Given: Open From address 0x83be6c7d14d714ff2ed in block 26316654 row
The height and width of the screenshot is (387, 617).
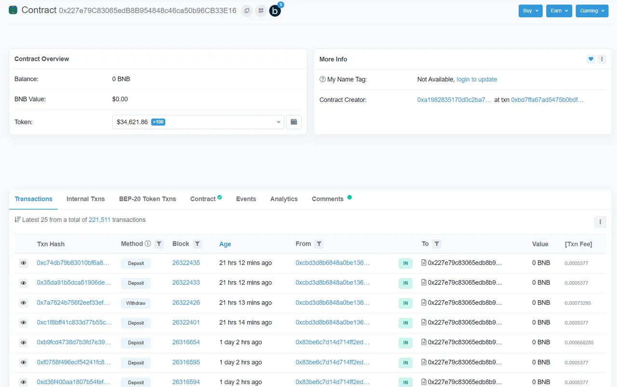Looking at the screenshot, I should pyautogui.click(x=333, y=342).
